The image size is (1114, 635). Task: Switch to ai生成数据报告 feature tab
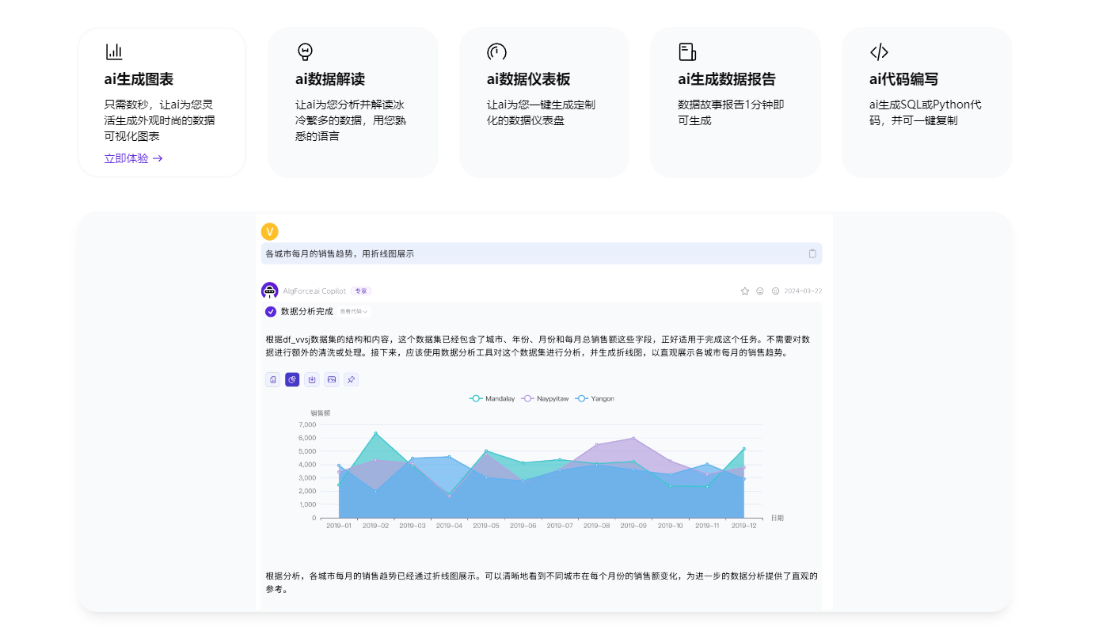click(x=735, y=102)
